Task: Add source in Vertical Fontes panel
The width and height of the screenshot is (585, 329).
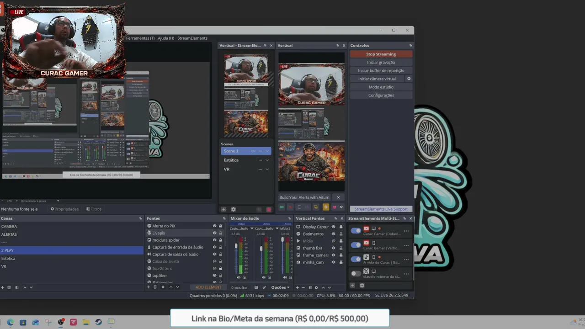Action: 297,287
